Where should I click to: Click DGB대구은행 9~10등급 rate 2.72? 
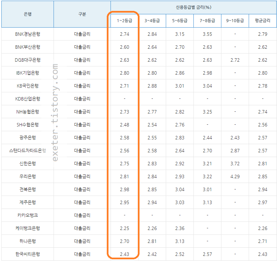point(235,60)
